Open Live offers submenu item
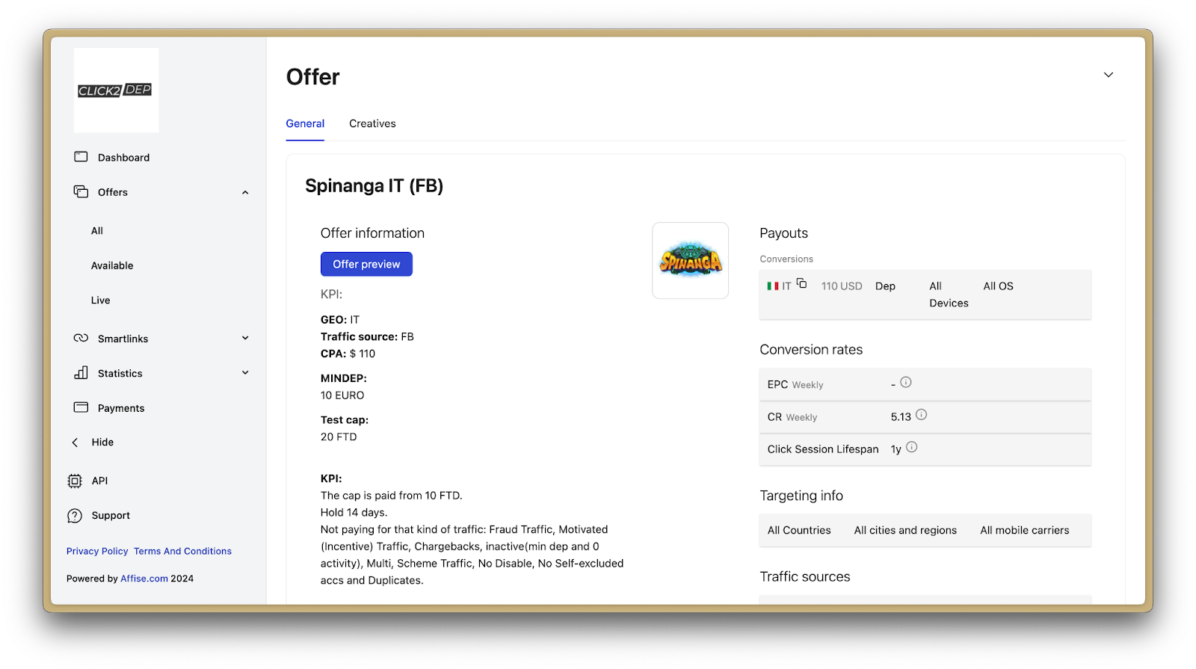 [100, 300]
